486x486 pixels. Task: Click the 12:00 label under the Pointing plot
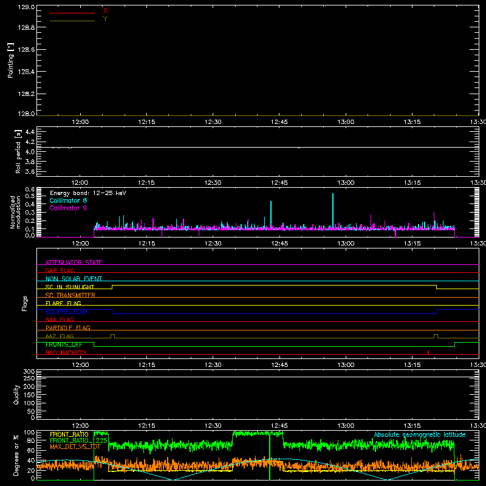[80, 122]
